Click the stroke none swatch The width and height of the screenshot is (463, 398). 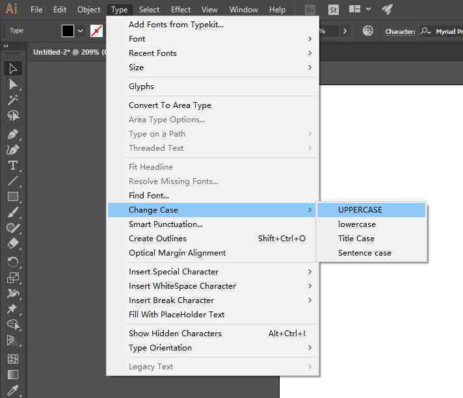[x=96, y=31]
